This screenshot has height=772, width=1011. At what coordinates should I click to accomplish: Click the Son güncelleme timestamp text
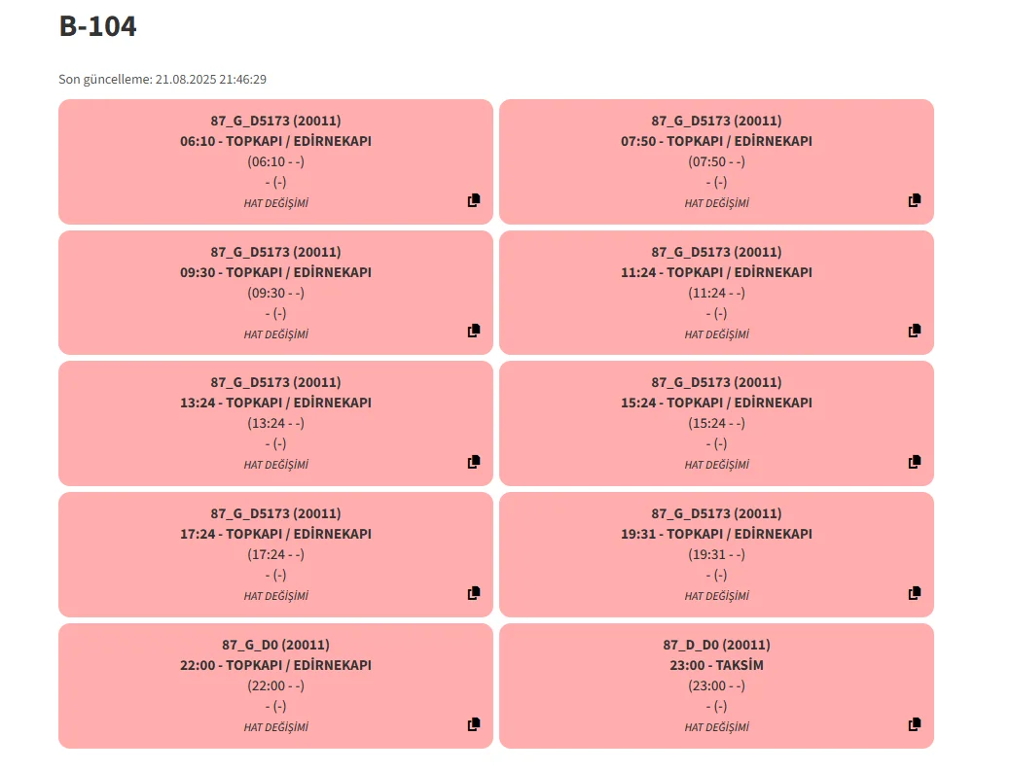click(x=162, y=79)
